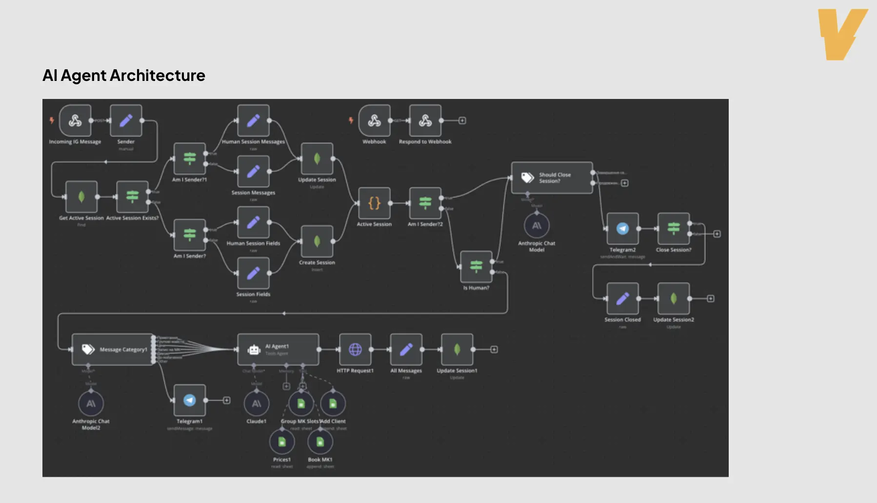The width and height of the screenshot is (877, 503).
Task: Open the Claude1 model node
Action: pos(256,404)
